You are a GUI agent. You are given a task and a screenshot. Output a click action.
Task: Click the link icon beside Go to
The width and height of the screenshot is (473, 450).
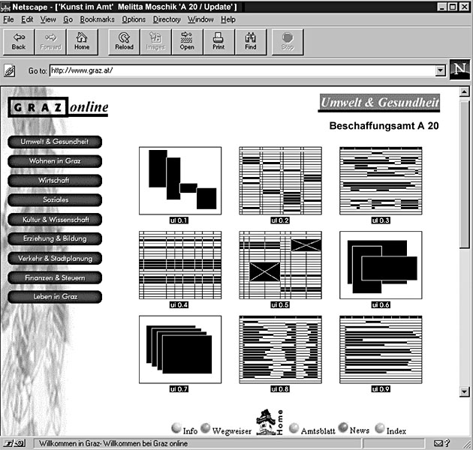[x=9, y=71]
